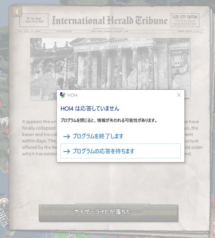Viewport: 215px width, 238px height.
Task: Click the HOI4 は応答していません heading
Action: pos(90,108)
